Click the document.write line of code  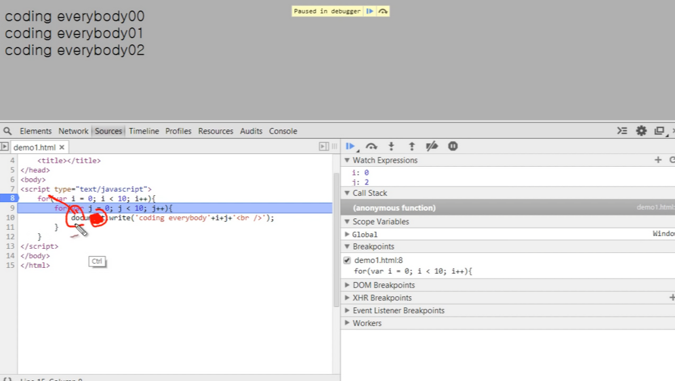pyautogui.click(x=173, y=218)
